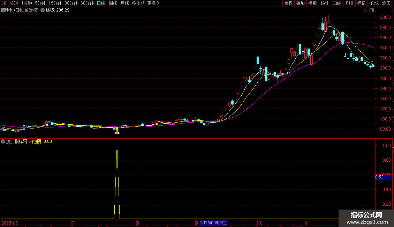394x227 pixels.
Task: Open the 复权 adjustment option
Action: coord(288,3)
